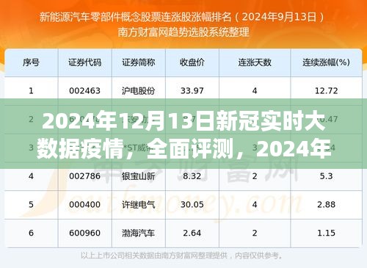Select stock code 600960

[x=84, y=233]
